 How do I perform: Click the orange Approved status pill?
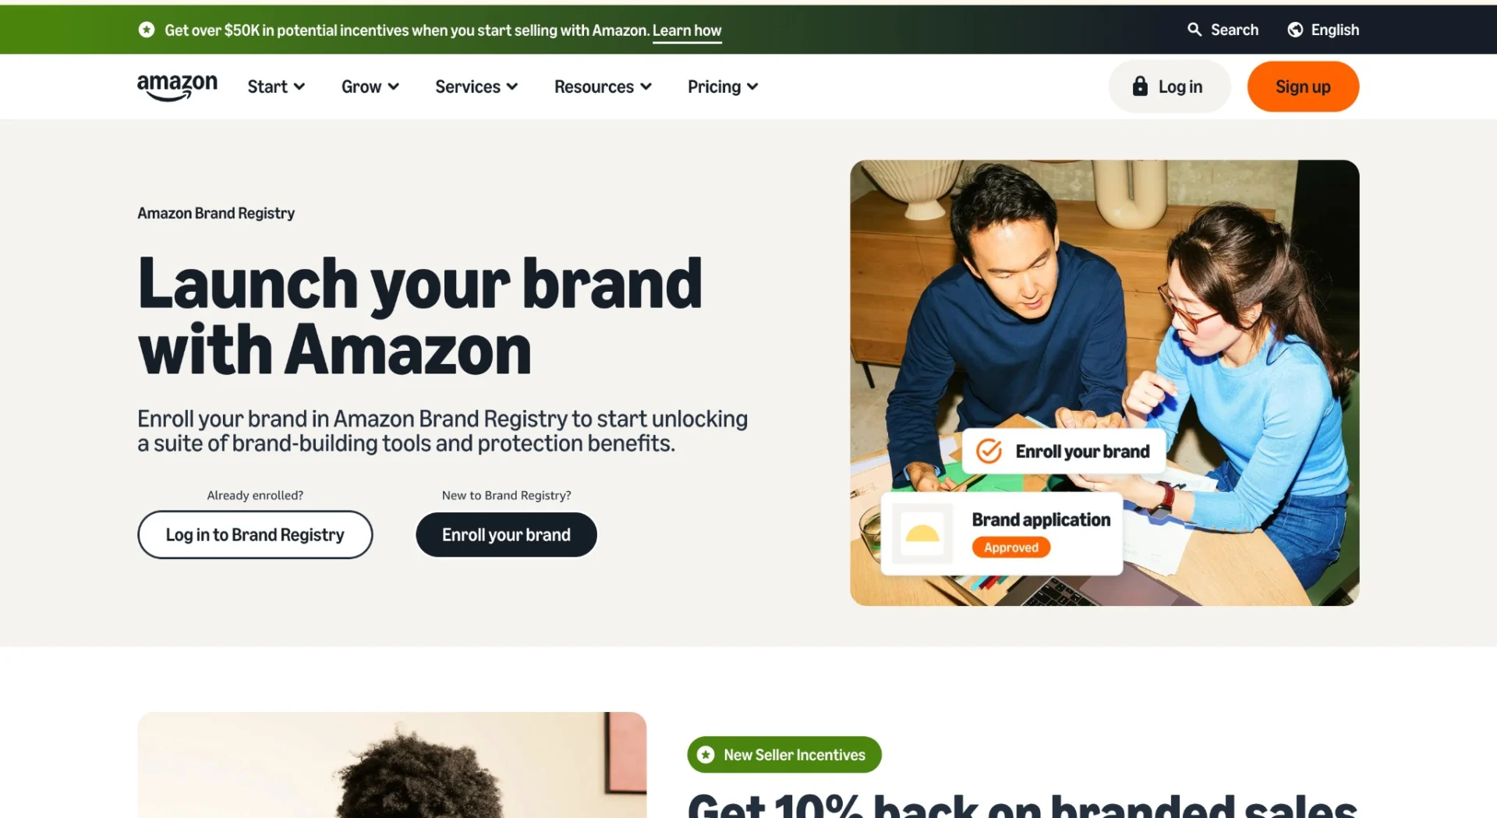pos(1010,547)
